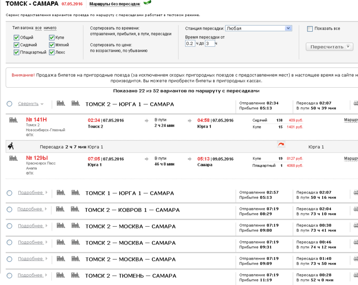Sort by price descending via по убыванию

[135, 51]
